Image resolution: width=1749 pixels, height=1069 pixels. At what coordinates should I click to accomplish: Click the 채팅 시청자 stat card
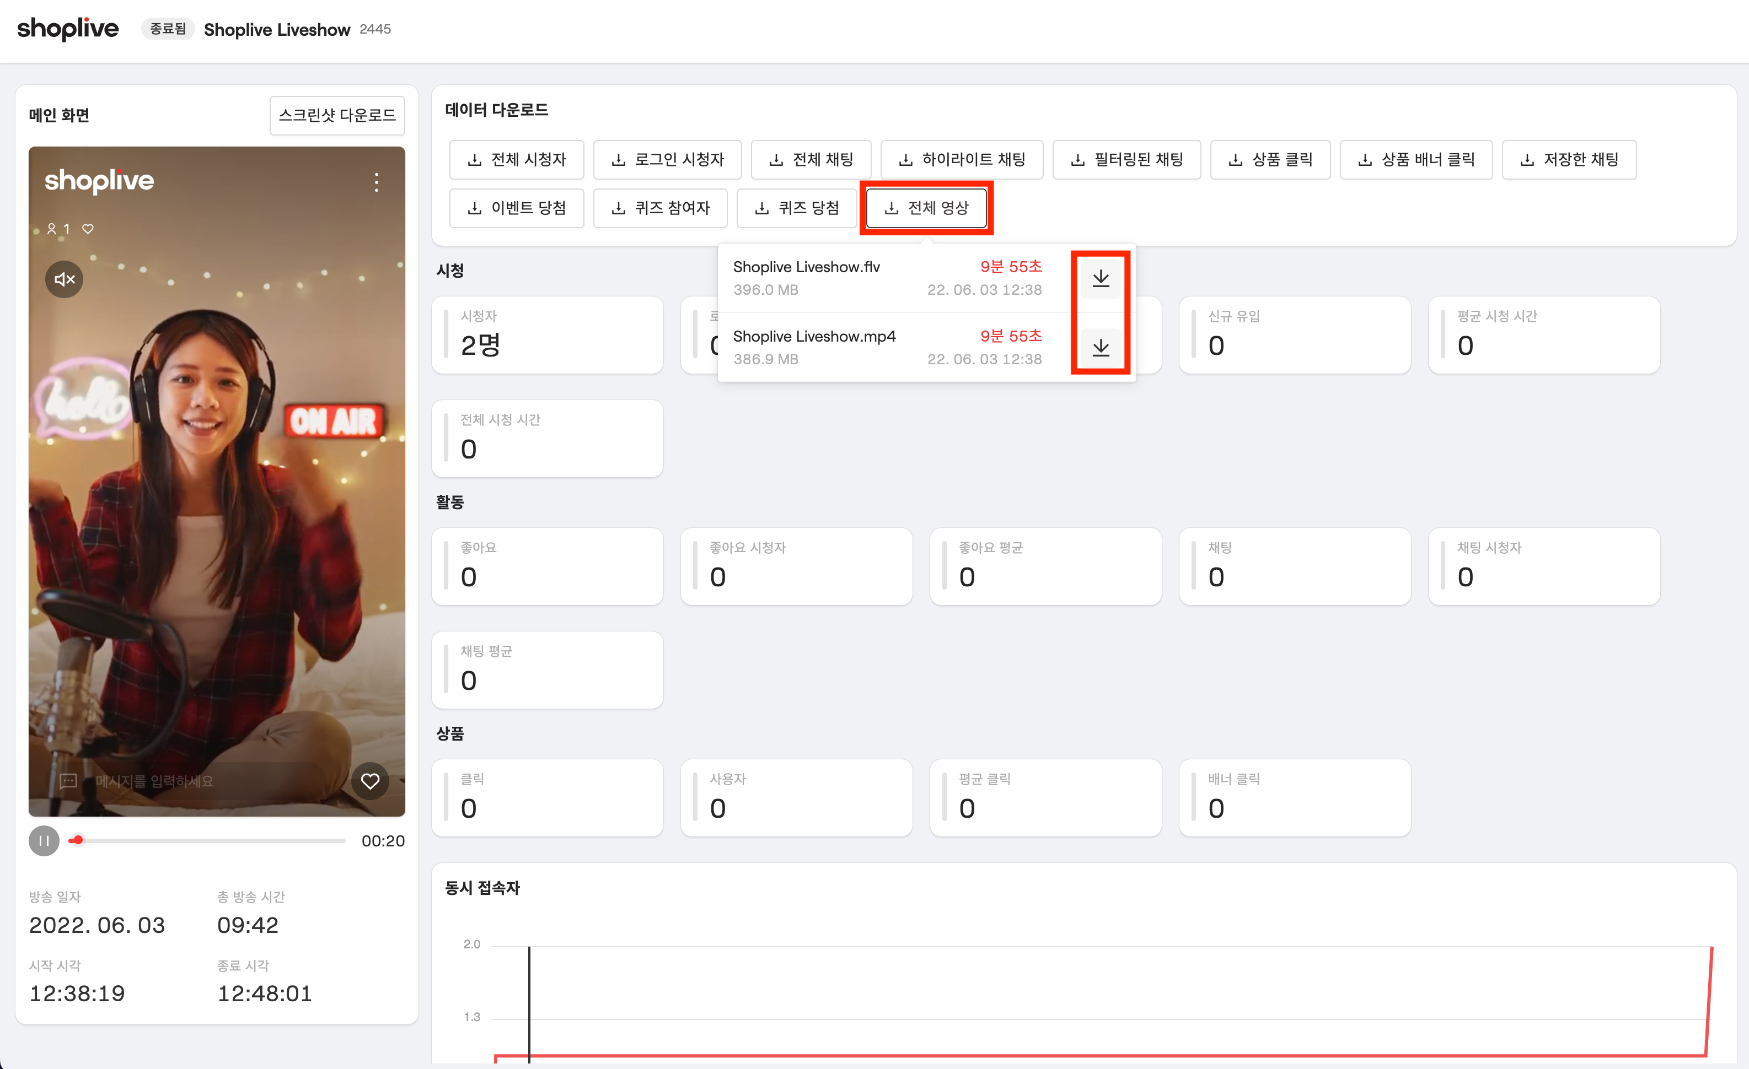click(x=1544, y=566)
